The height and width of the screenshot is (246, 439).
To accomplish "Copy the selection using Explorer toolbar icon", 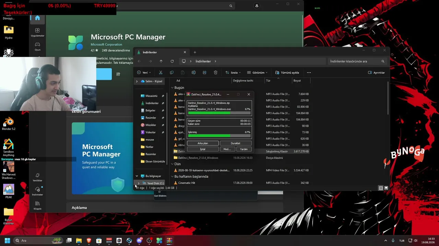I will (171, 72).
